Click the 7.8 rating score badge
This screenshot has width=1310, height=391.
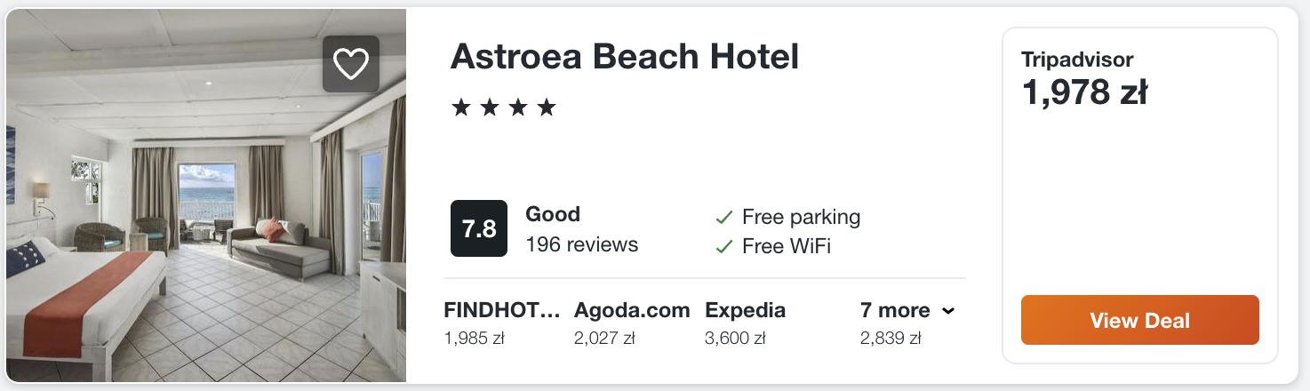pyautogui.click(x=479, y=228)
